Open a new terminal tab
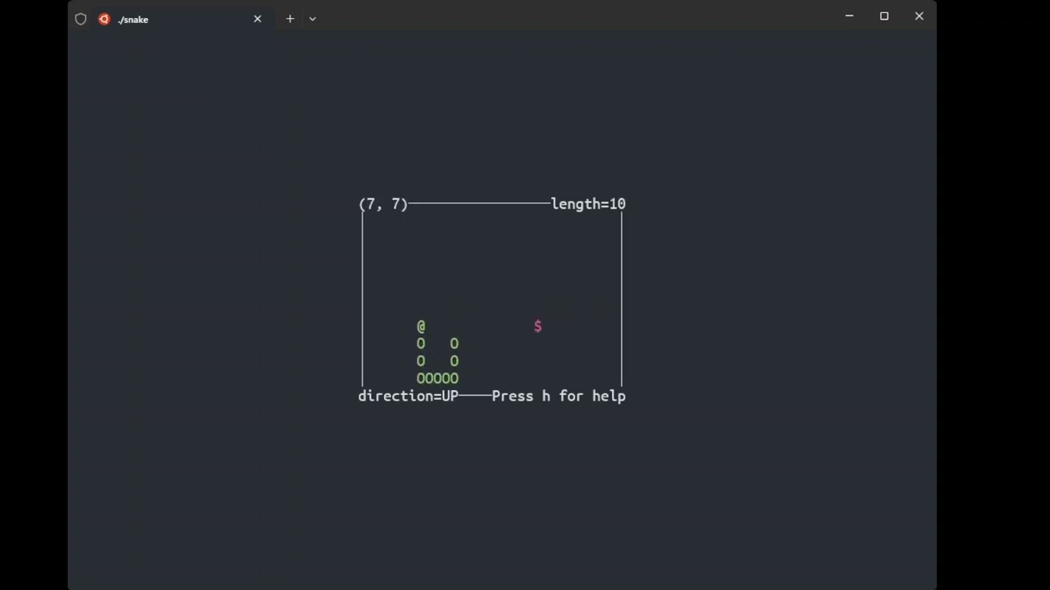The image size is (1050, 590). [x=290, y=19]
